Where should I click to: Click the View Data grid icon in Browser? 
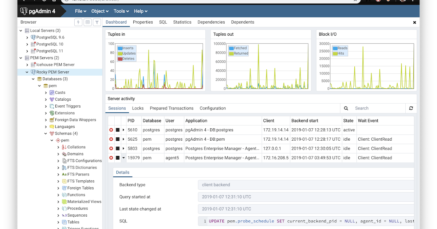(x=87, y=22)
